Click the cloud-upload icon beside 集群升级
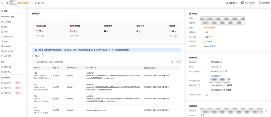271x117 pixels. (2, 67)
